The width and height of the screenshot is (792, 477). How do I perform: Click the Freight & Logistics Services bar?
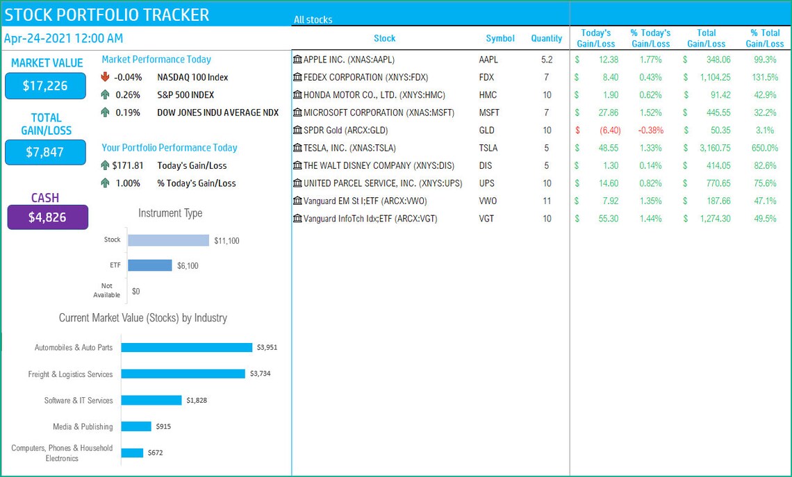point(183,374)
